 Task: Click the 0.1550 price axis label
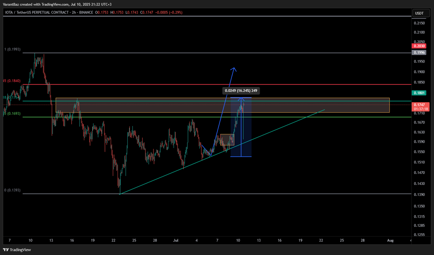coord(419,152)
